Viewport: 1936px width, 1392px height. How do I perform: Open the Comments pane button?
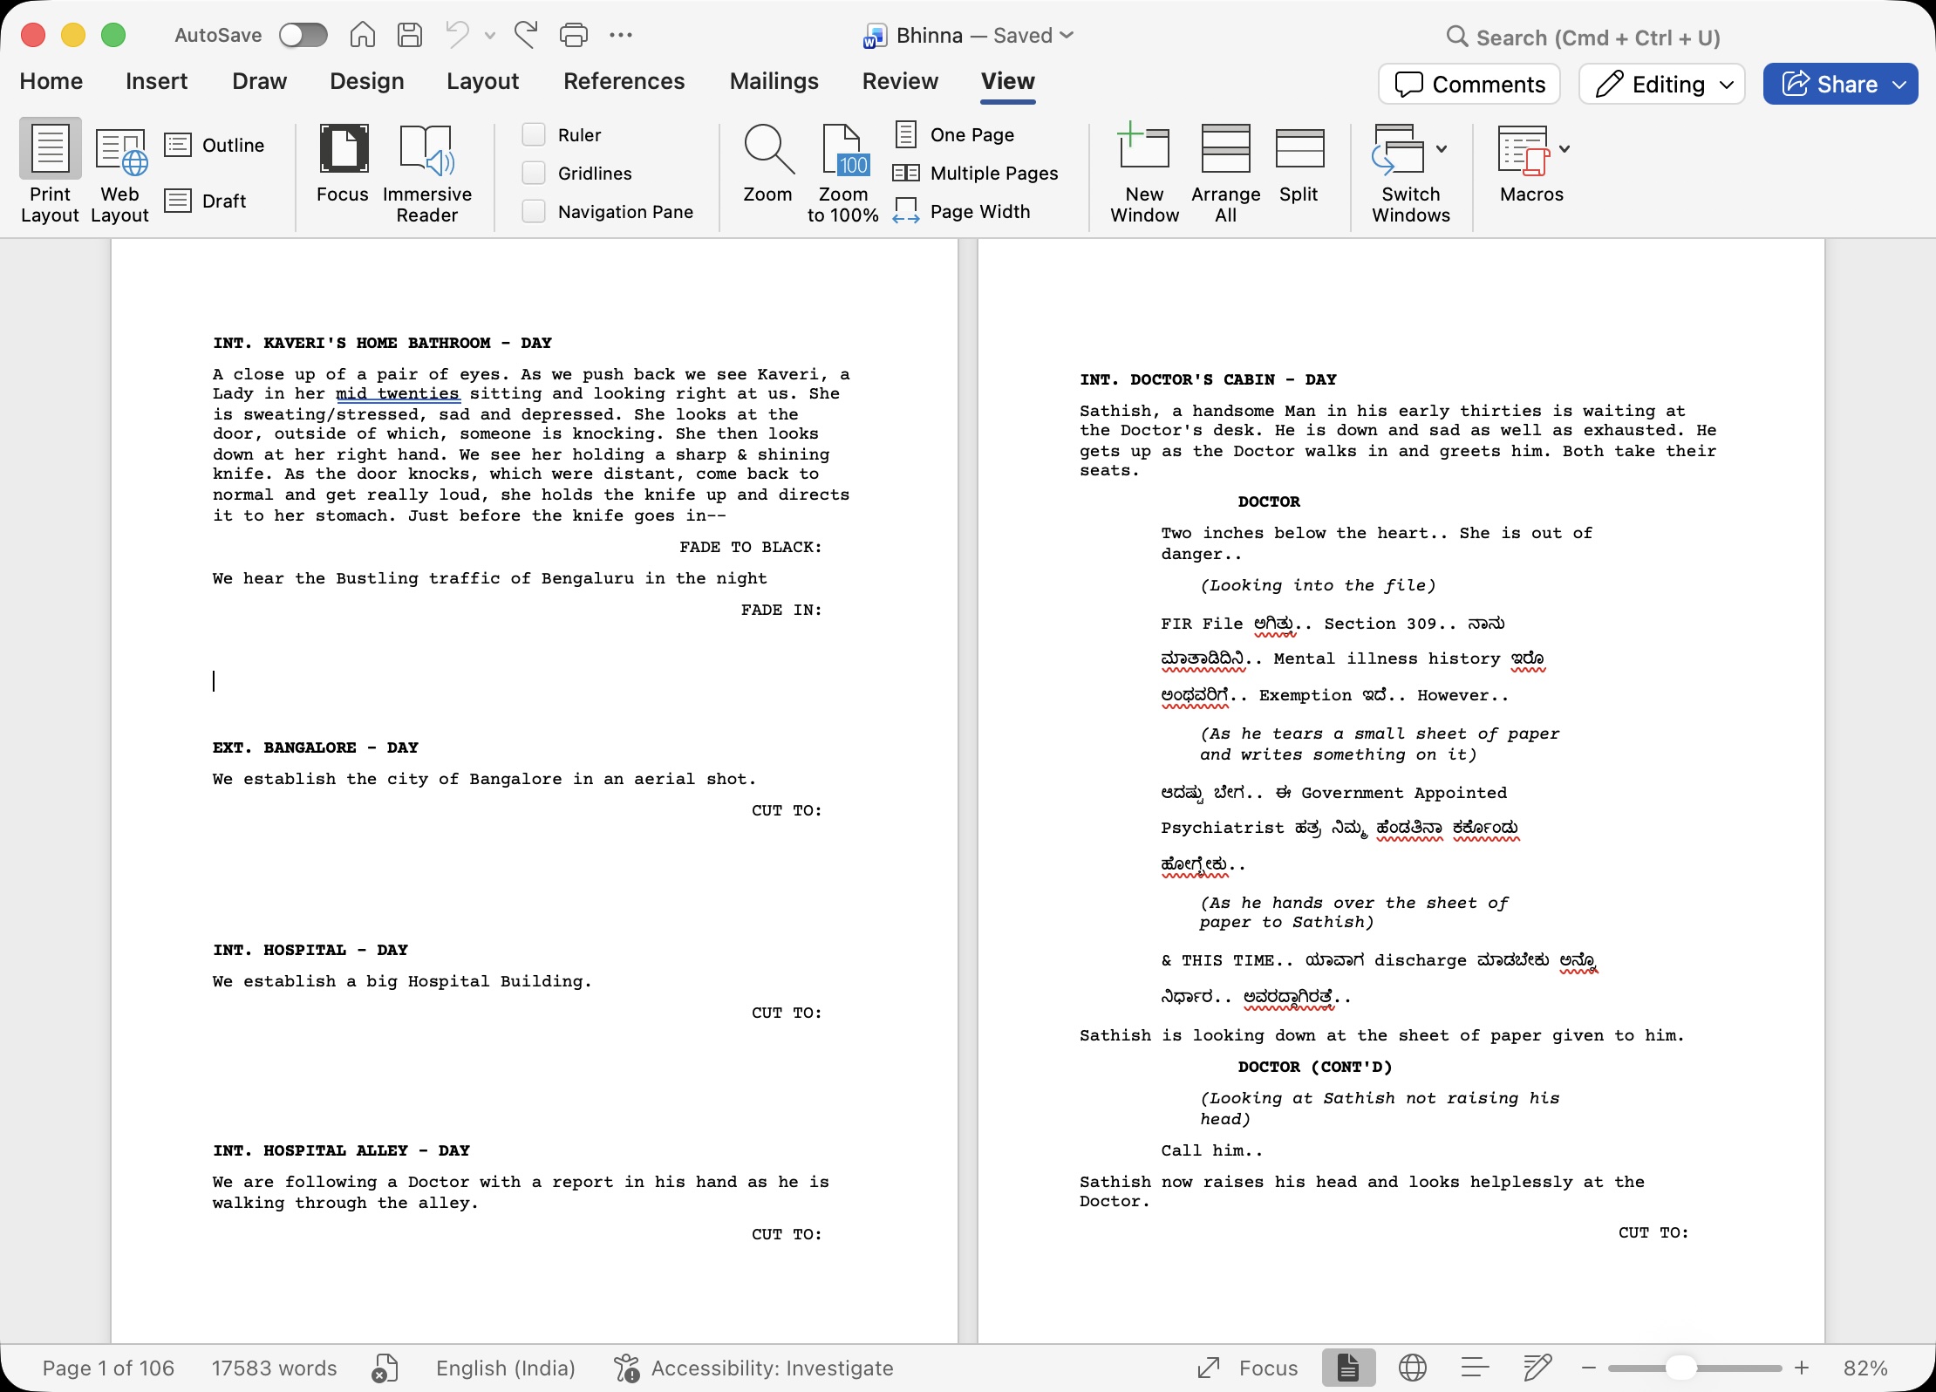click(1469, 84)
